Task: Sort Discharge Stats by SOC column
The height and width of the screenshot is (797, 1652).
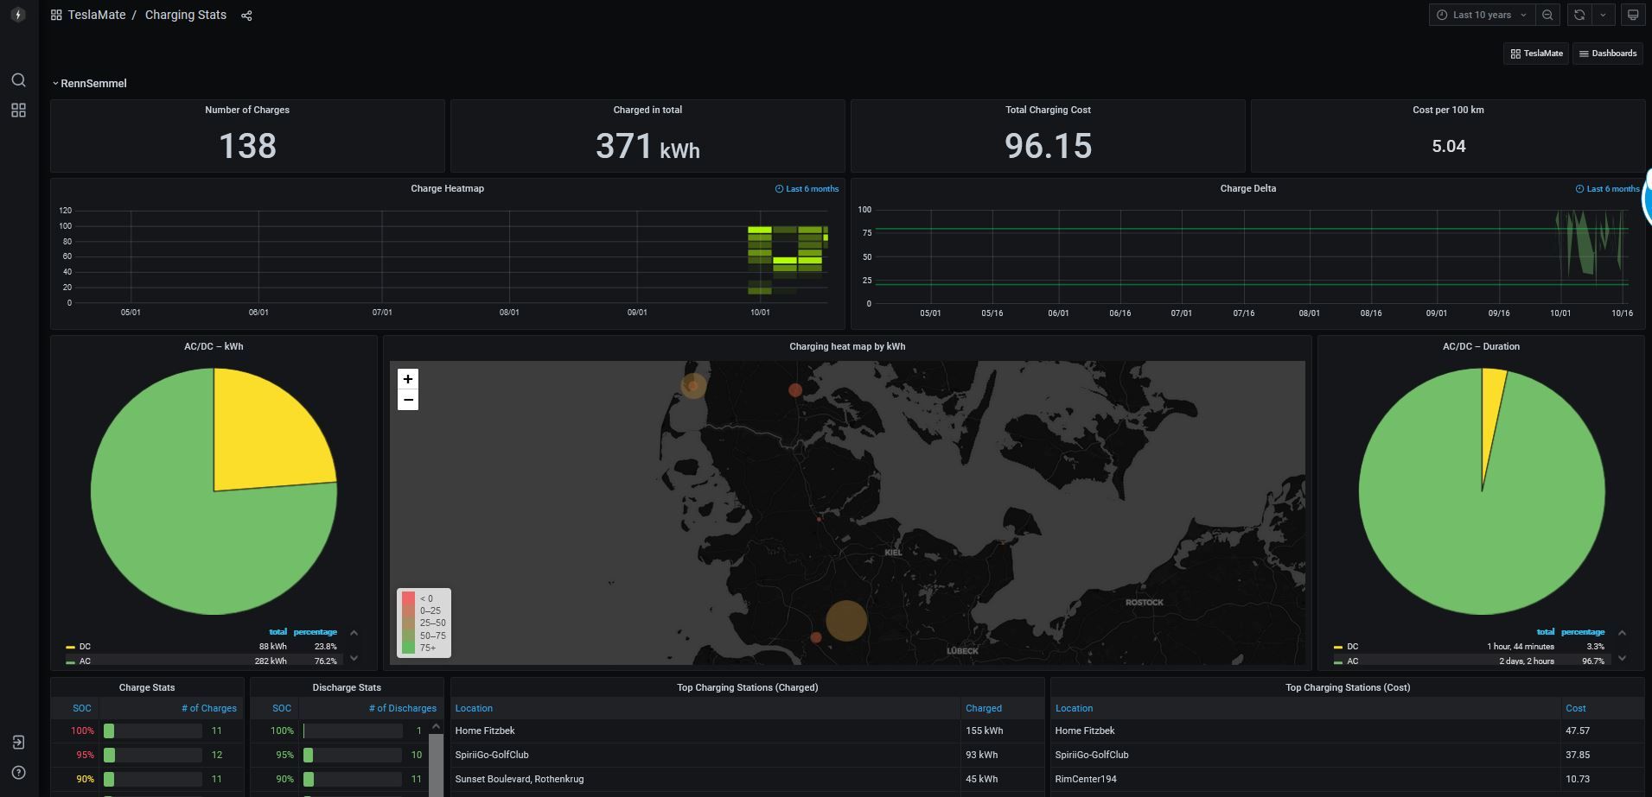Action: pyautogui.click(x=282, y=708)
